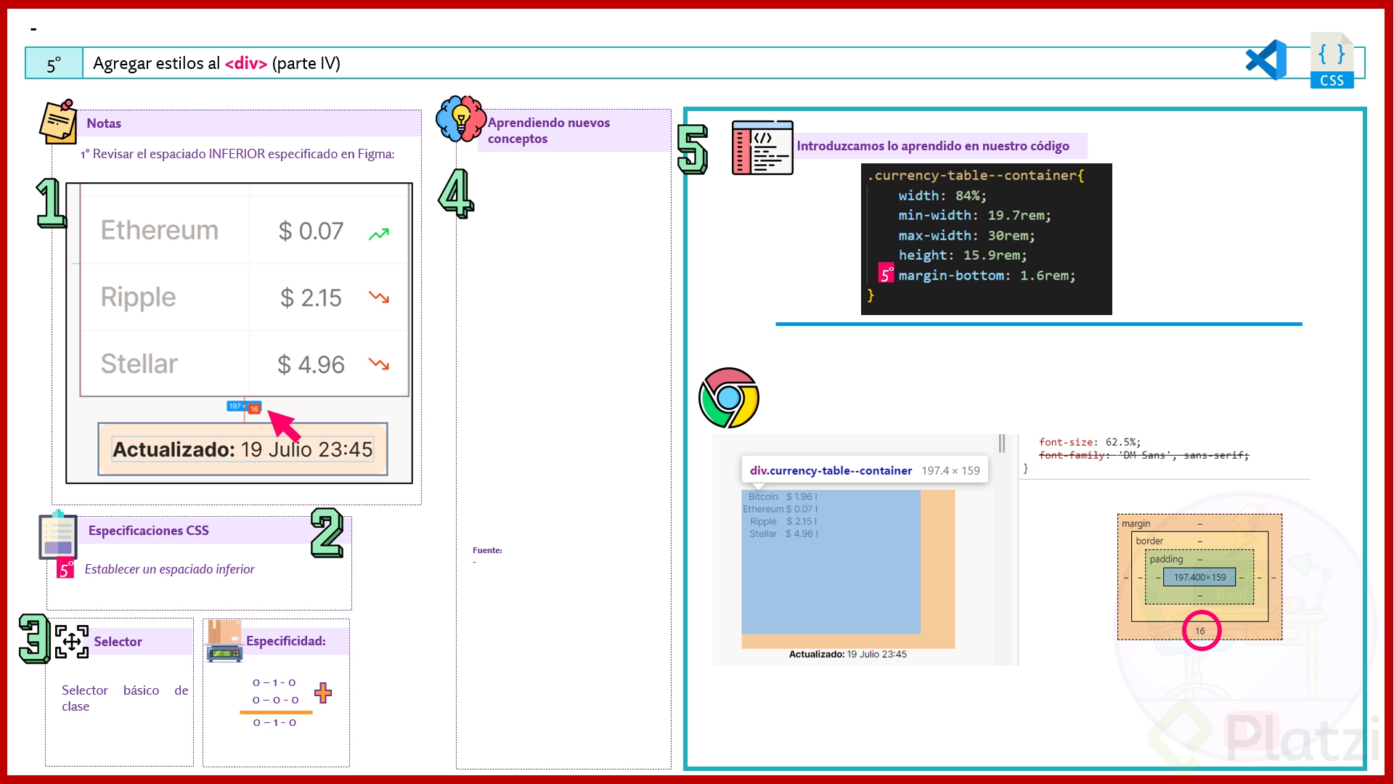Click the margin label in box model
Viewport: 1394px width, 784px height.
coord(1136,523)
